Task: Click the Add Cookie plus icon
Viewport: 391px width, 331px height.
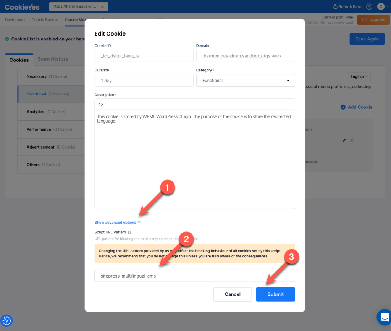Action: pos(343,107)
